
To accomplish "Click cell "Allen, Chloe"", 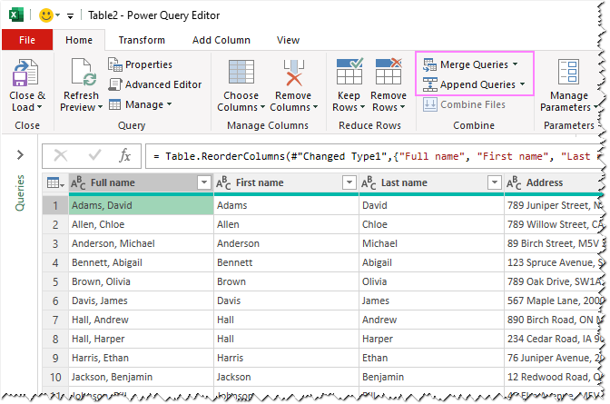I will point(141,224).
